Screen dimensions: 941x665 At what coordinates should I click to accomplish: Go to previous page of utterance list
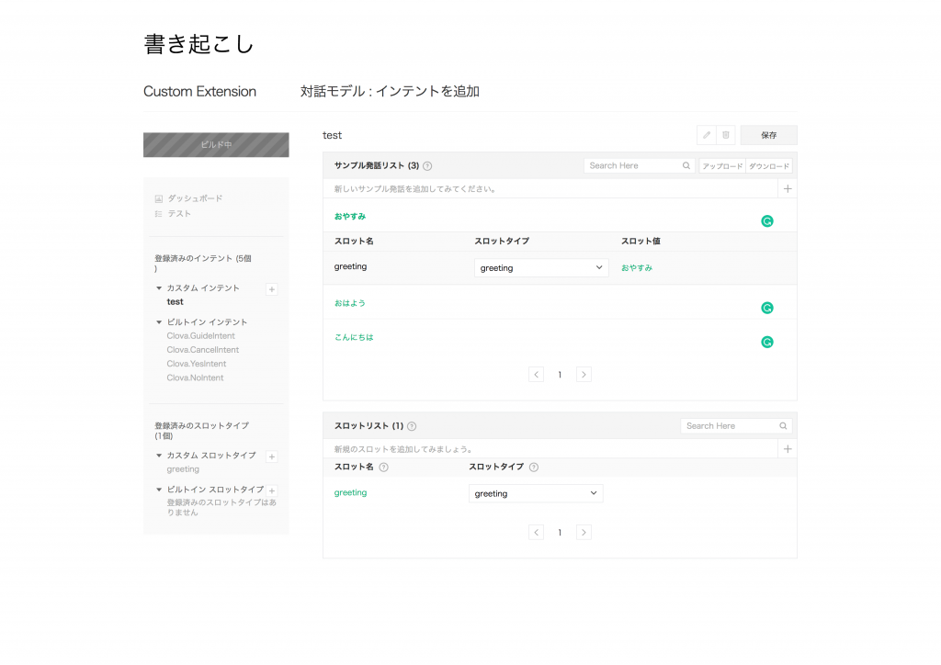tap(536, 375)
